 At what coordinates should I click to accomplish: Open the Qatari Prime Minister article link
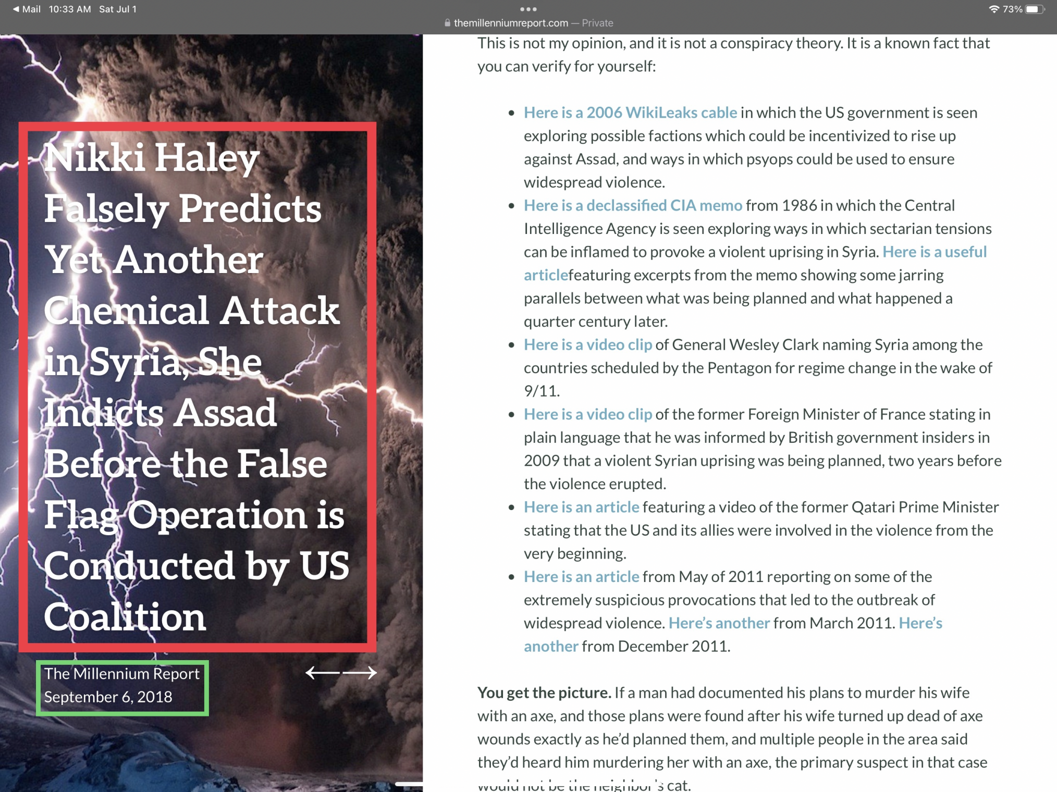tap(581, 507)
